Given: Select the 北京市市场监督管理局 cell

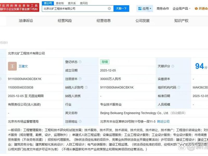Looking at the screenshot, I should [x=23, y=121].
